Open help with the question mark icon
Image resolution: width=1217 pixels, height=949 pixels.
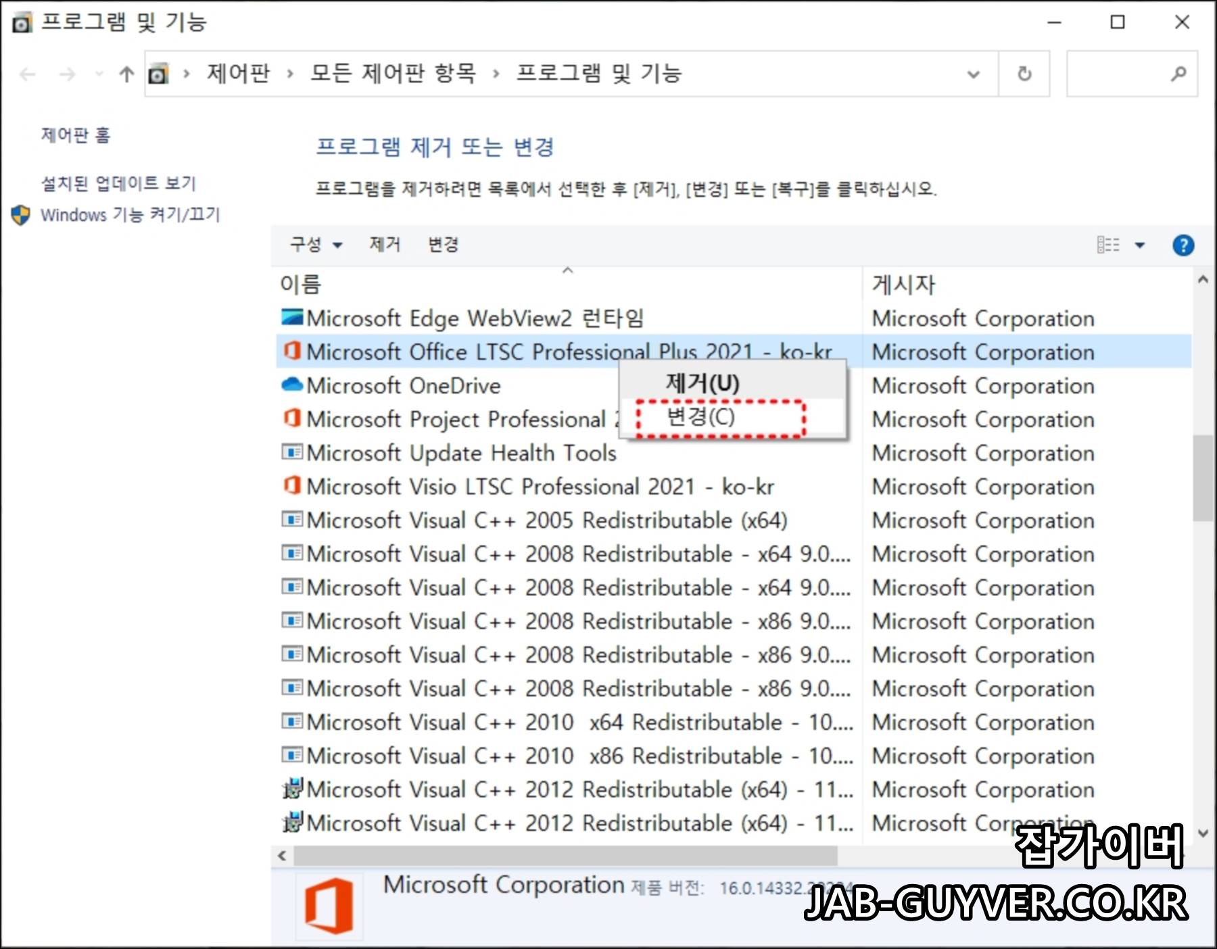tap(1183, 245)
